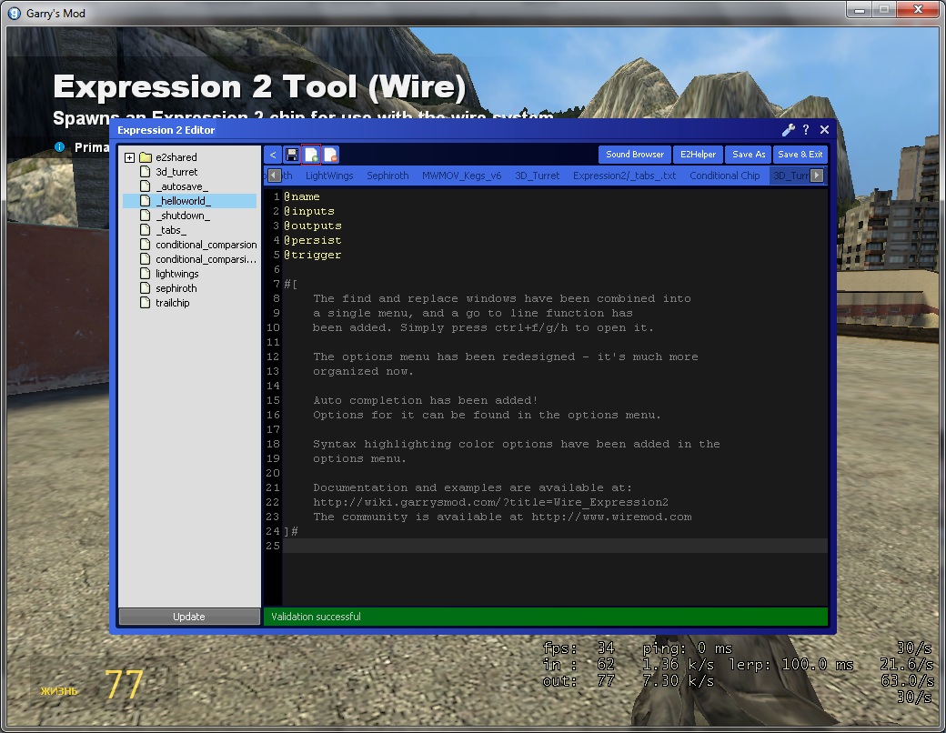Image resolution: width=946 pixels, height=733 pixels.
Task: Open the _tabs_ file
Action: pyautogui.click(x=171, y=230)
